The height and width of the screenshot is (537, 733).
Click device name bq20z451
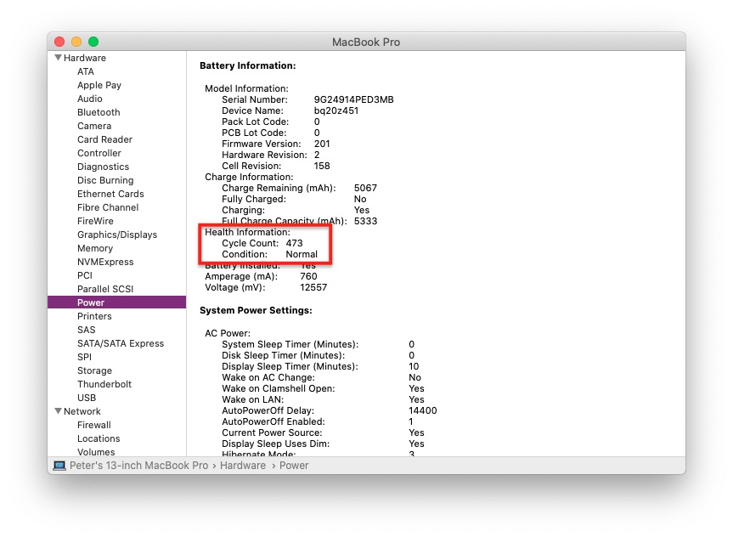click(x=336, y=110)
